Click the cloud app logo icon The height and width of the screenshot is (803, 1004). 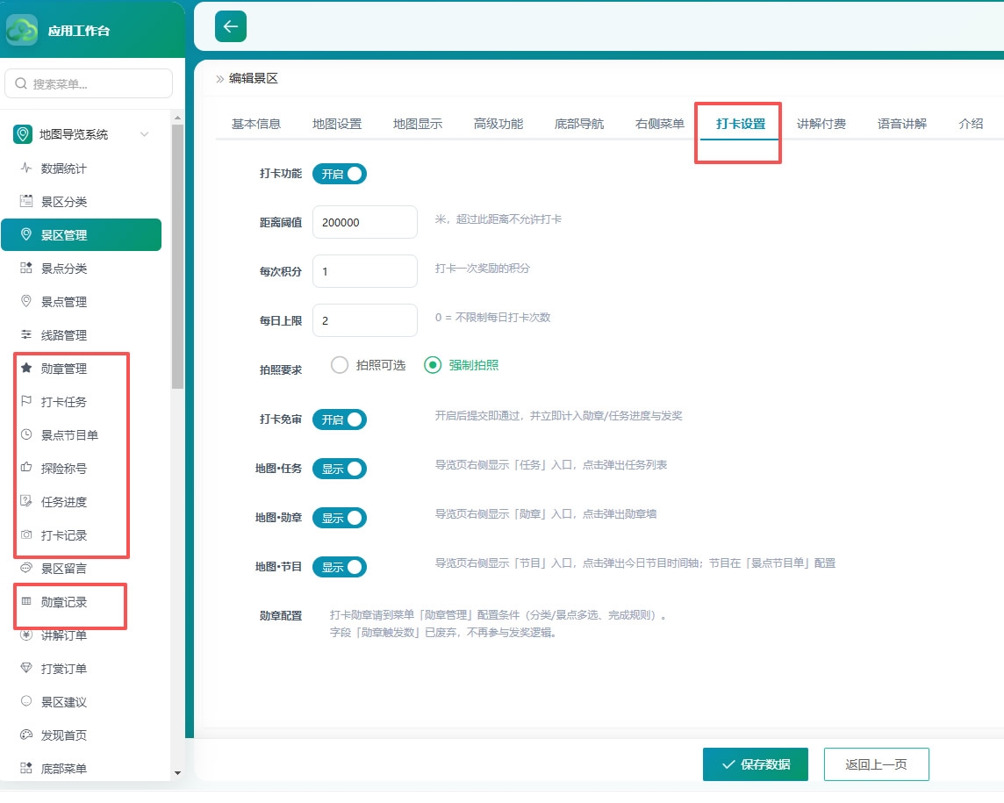click(22, 30)
